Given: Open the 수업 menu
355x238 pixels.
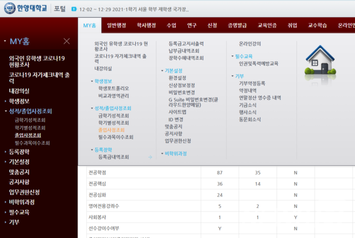Looking at the screenshot, I should click(x=172, y=25).
